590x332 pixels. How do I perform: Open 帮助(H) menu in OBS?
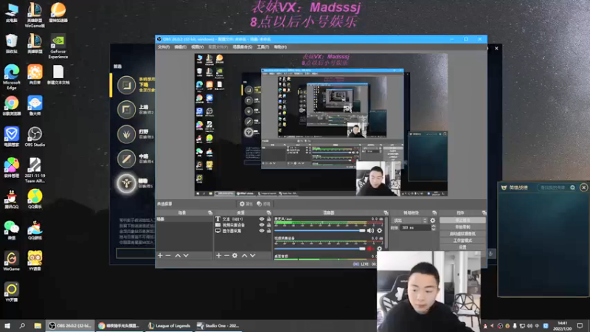pyautogui.click(x=280, y=47)
